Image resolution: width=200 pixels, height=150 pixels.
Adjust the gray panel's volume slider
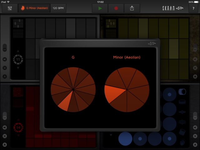click(5, 48)
